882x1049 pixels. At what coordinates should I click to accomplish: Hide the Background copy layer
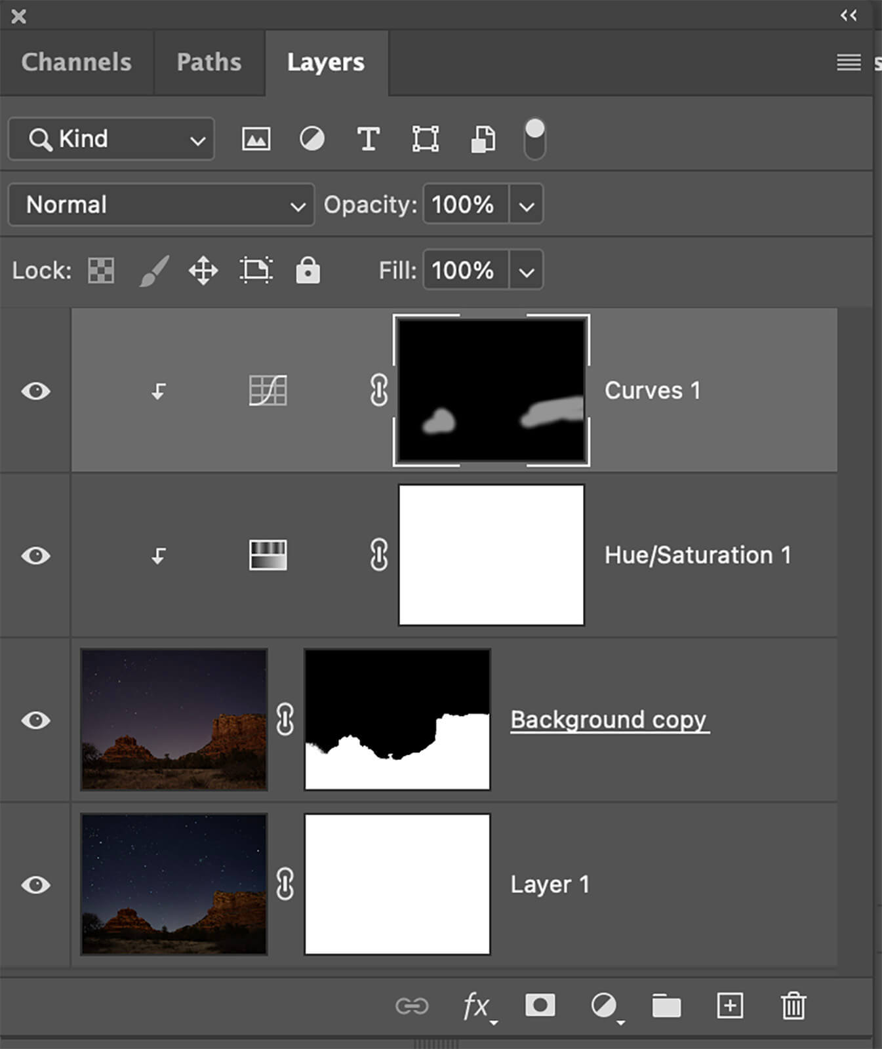[x=36, y=721]
